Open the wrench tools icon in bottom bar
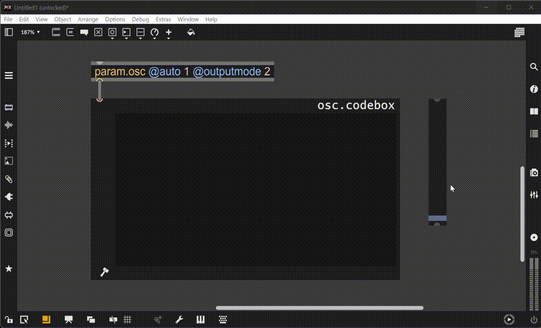This screenshot has height=328, width=541. 179,320
